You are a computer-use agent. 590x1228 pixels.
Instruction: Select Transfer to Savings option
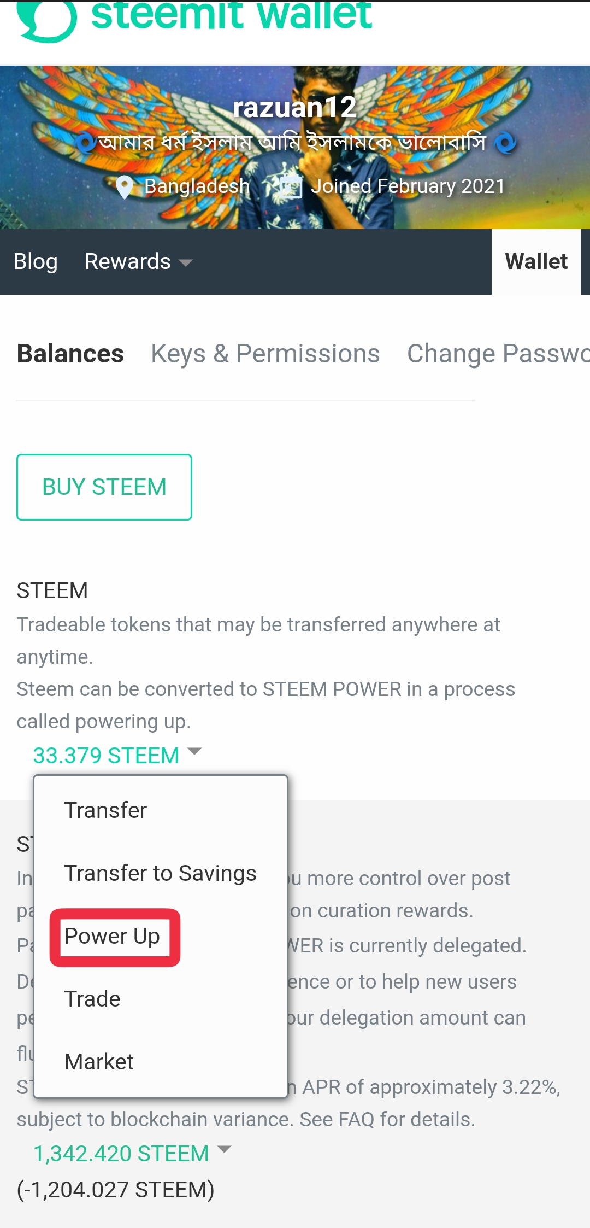[x=160, y=873]
